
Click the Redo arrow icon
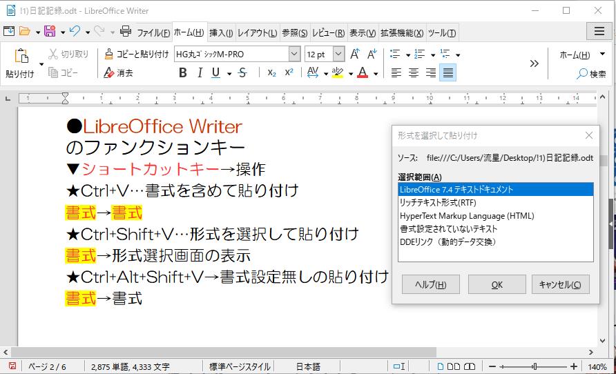[99, 31]
